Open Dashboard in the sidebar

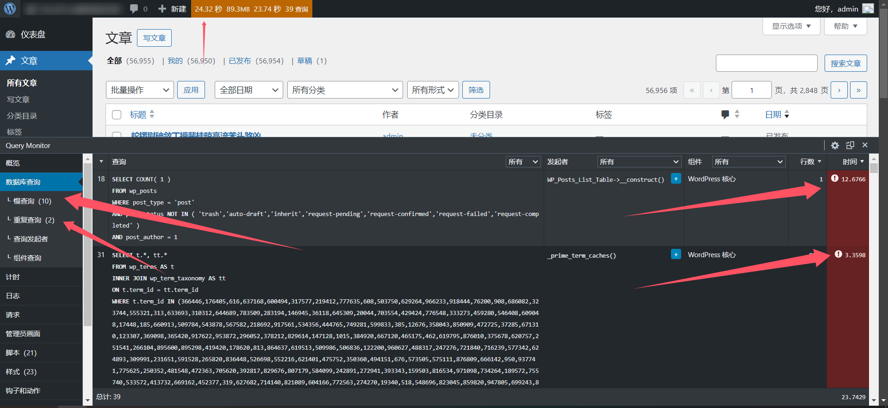46,34
